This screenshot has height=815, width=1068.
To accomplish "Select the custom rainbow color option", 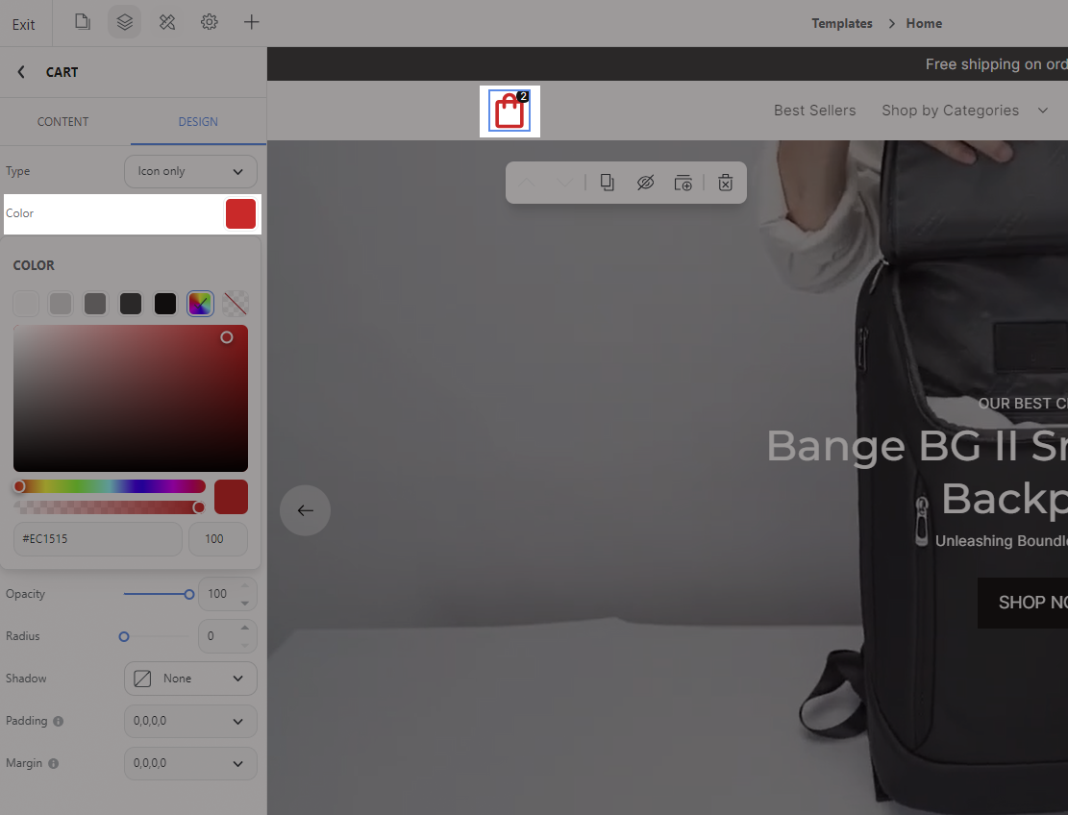I will point(200,304).
